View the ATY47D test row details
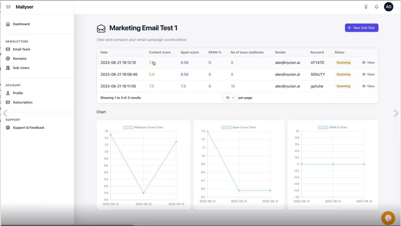 pos(368,63)
